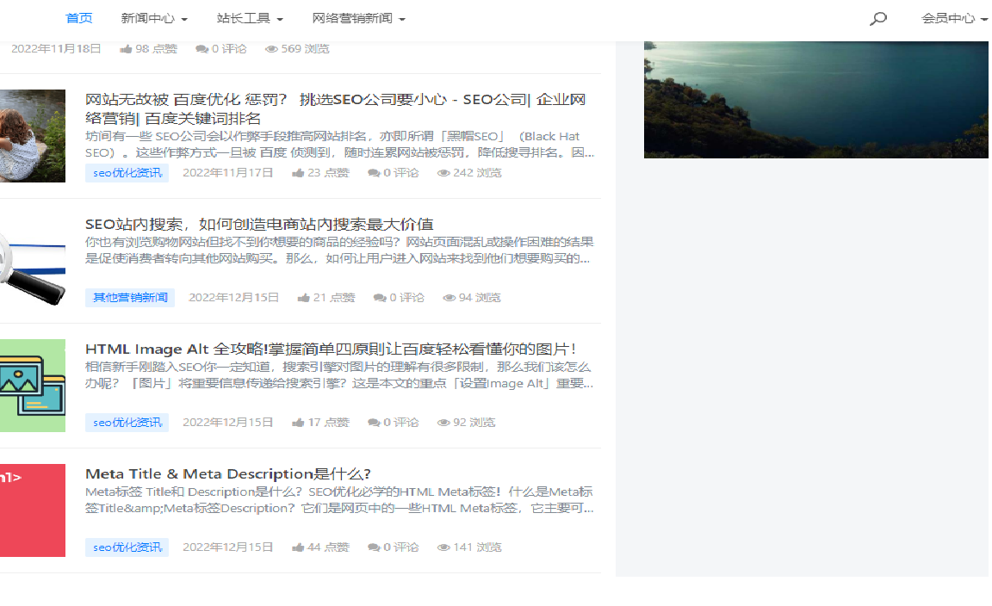Click the search magnifier icon
The height and width of the screenshot is (606, 992).
coord(877,17)
